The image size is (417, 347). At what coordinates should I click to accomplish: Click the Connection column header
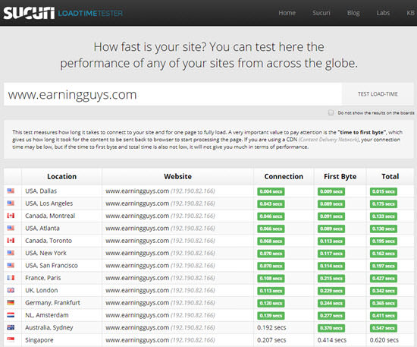(284, 176)
